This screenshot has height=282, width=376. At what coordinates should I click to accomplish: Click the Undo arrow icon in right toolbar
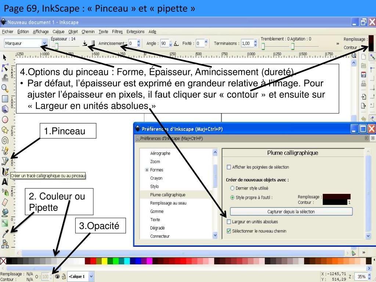pos(364,119)
